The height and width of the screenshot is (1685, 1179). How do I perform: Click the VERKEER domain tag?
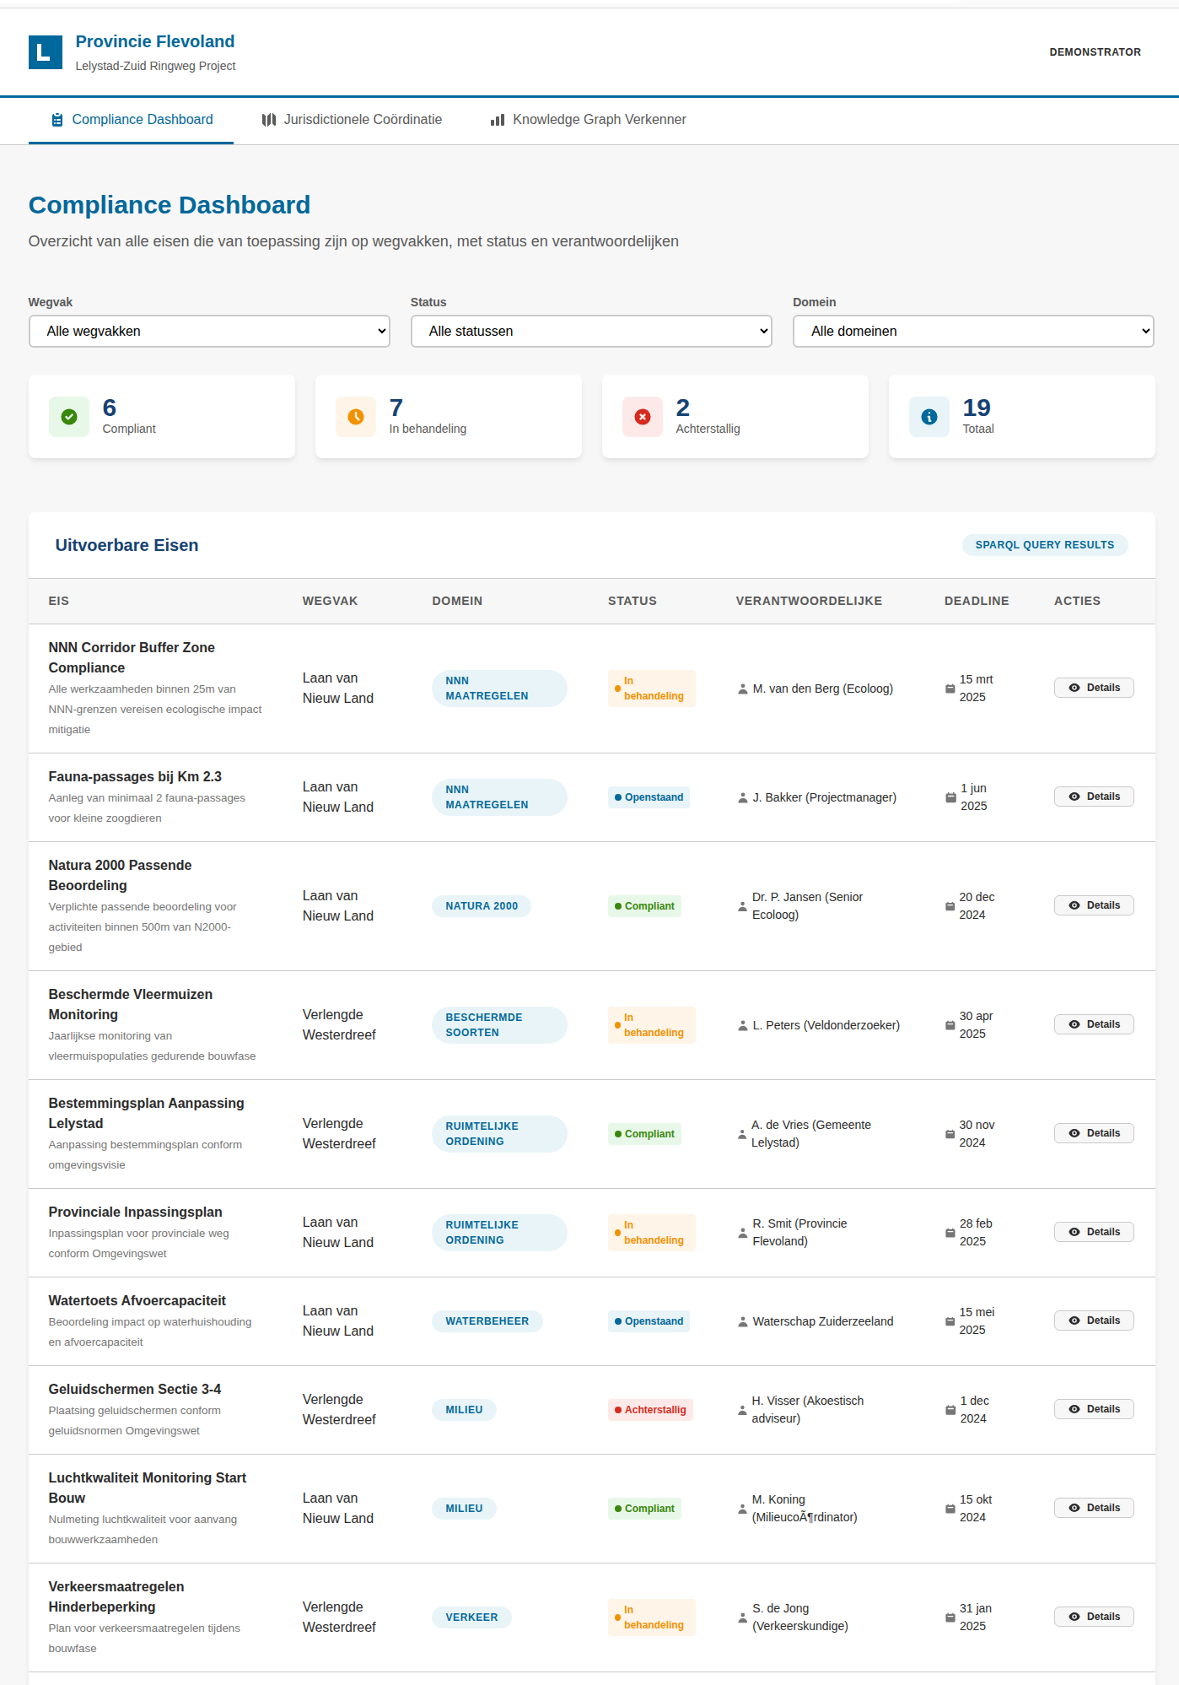tap(471, 1617)
